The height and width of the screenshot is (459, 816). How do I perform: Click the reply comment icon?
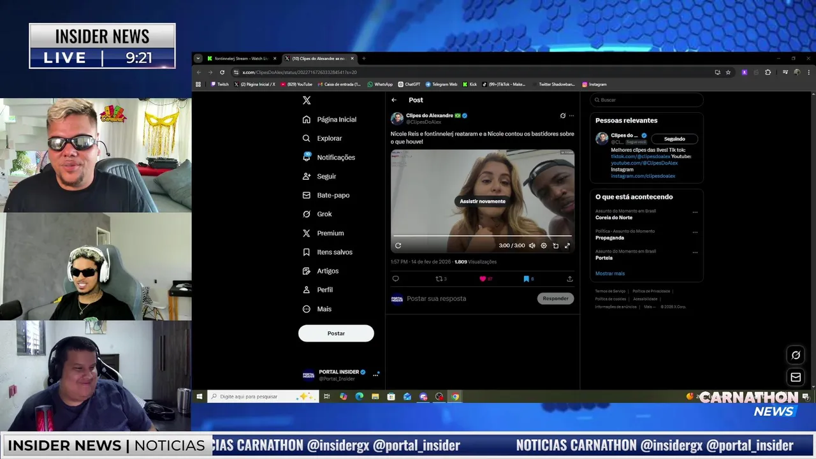395,279
